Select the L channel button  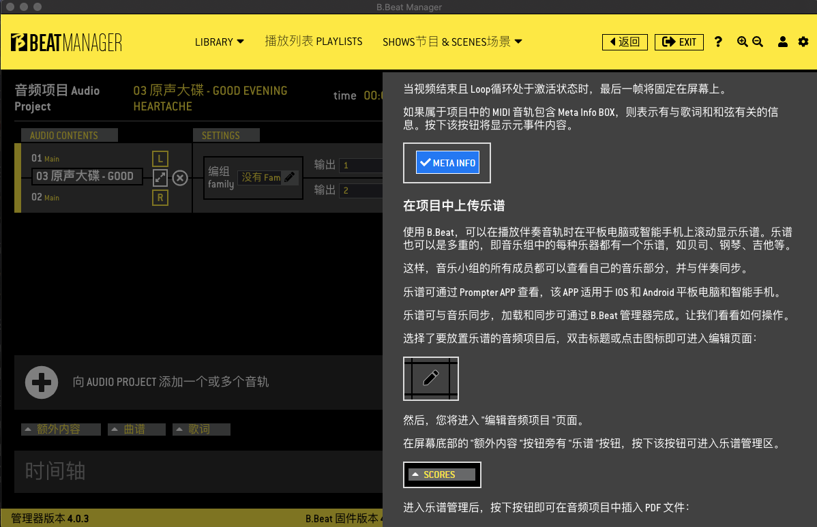160,158
